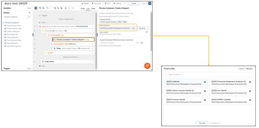The height and width of the screenshot is (128, 259).
Task: Show the Variables panel
Action: pos(29,8)
